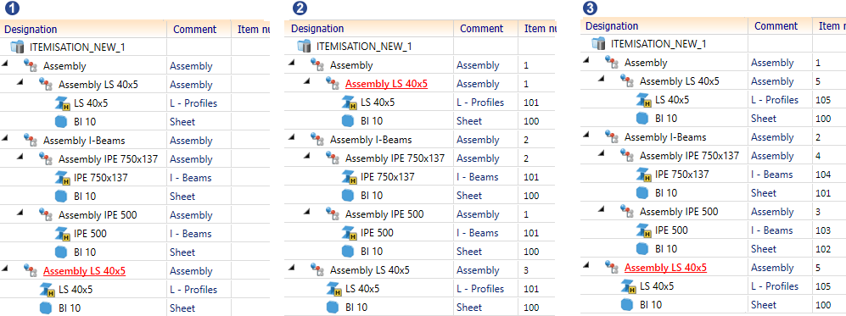Image resolution: width=846 pixels, height=316 pixels.
Task: Select item number 105 cell of the top LS 40x5 in panel 3
Action: [829, 100]
